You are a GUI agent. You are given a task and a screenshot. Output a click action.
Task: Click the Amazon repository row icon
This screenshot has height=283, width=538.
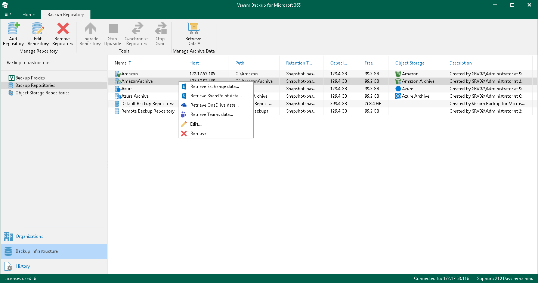[118, 74]
